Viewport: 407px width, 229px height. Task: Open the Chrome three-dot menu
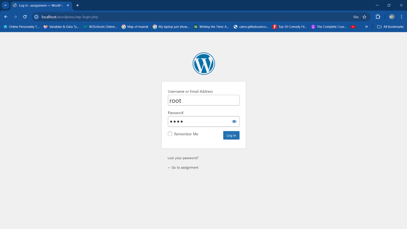pyautogui.click(x=402, y=17)
